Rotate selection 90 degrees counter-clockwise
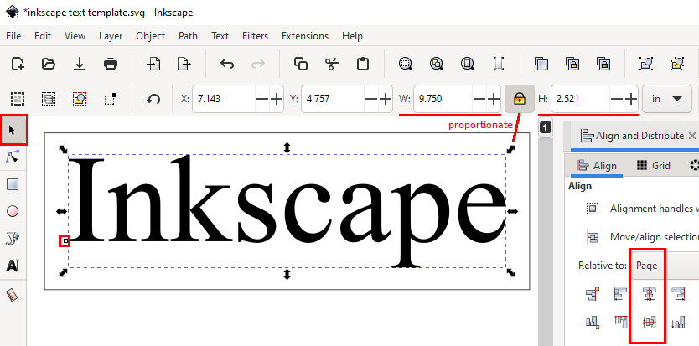Viewport: 699px width, 346px height. pyautogui.click(x=153, y=99)
